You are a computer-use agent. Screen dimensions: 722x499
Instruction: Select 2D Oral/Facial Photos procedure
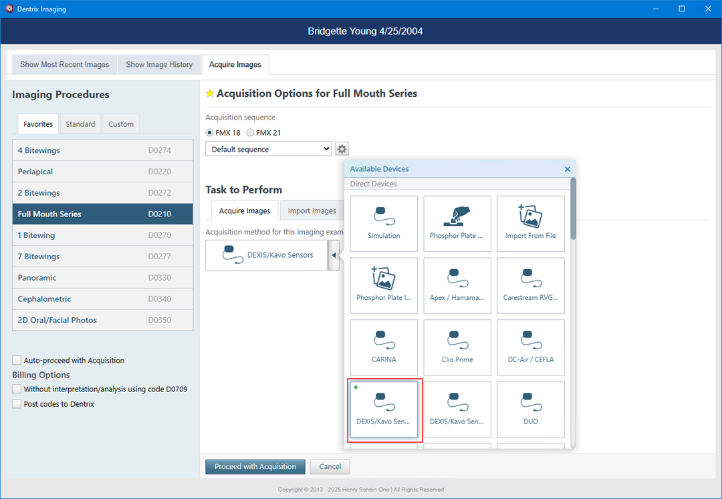[x=103, y=319]
